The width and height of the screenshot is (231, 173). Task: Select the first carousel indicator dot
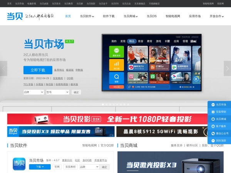(103, 105)
